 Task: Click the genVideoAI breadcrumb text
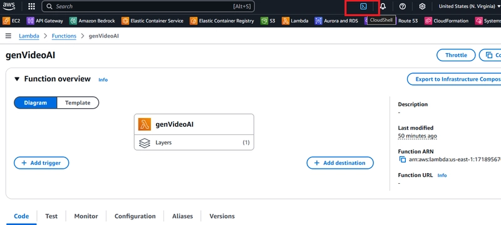click(x=104, y=36)
